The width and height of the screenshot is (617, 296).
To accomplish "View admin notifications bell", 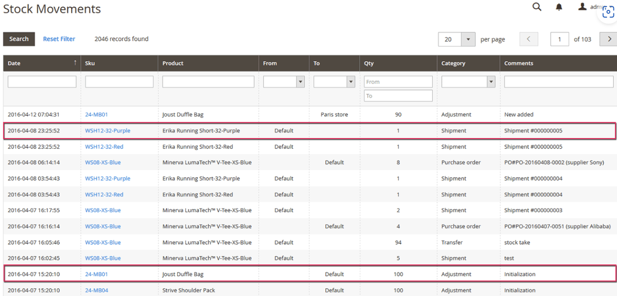I will click(x=559, y=7).
